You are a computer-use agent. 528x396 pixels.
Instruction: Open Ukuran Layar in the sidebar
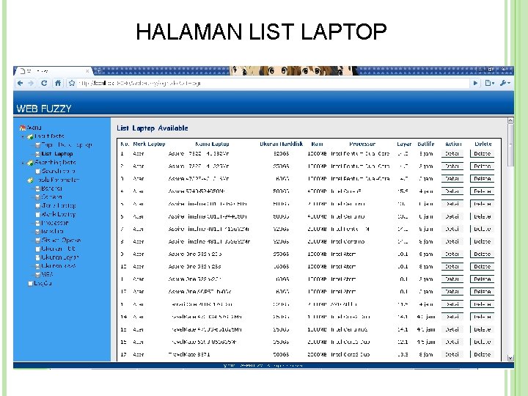pyautogui.click(x=60, y=257)
